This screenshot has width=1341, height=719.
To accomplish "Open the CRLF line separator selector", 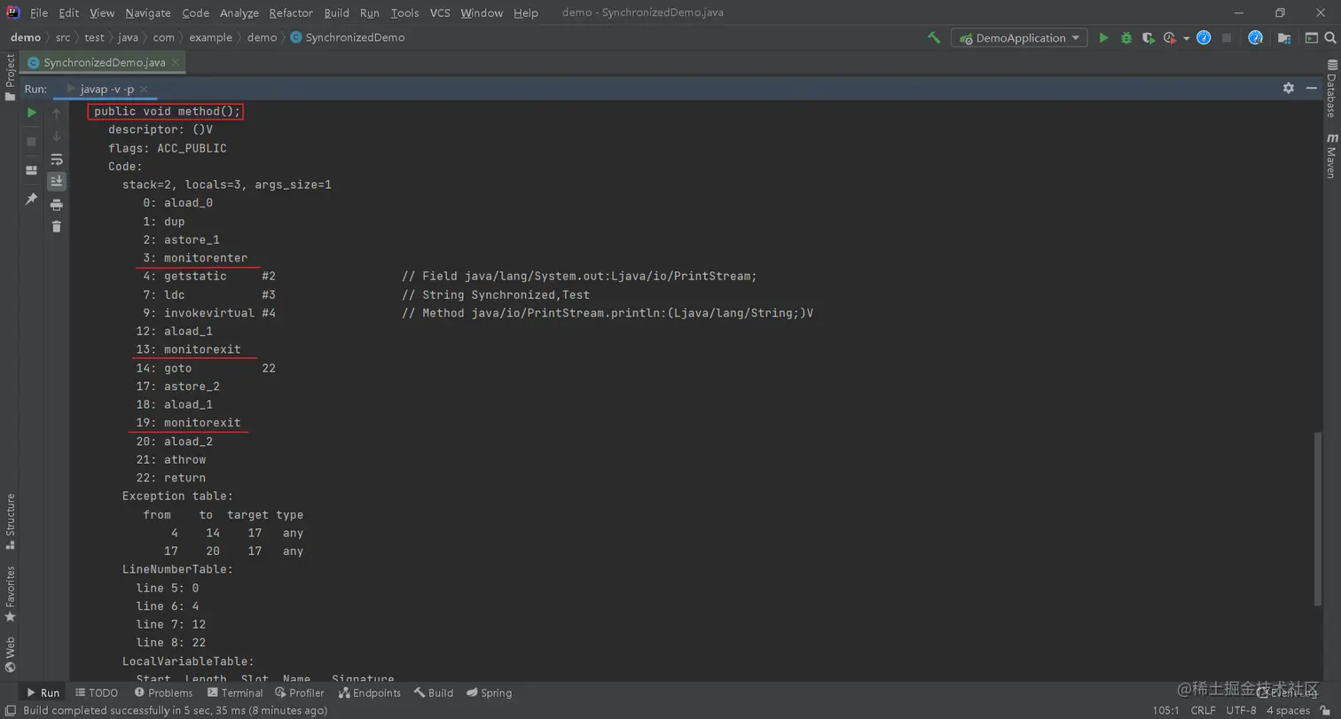I will (x=1203, y=710).
